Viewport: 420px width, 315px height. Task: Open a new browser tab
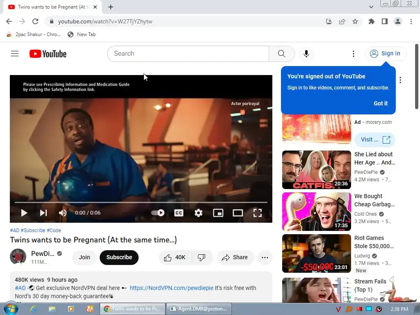[x=111, y=7]
